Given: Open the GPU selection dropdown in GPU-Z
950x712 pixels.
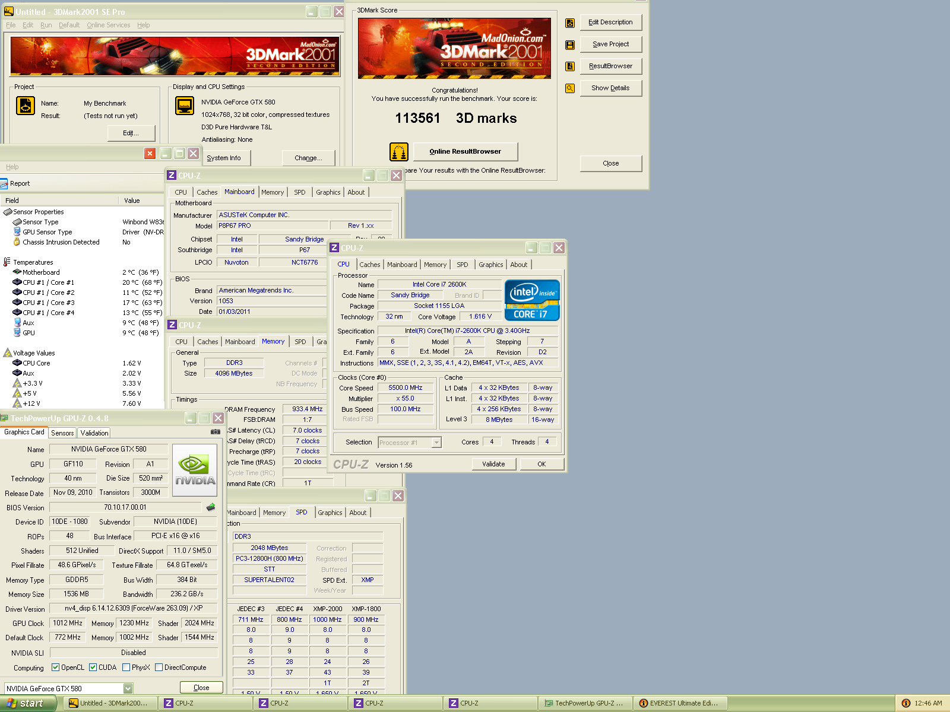Looking at the screenshot, I should tap(128, 688).
